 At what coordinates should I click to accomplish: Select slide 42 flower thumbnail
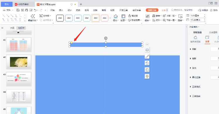[18, 62]
